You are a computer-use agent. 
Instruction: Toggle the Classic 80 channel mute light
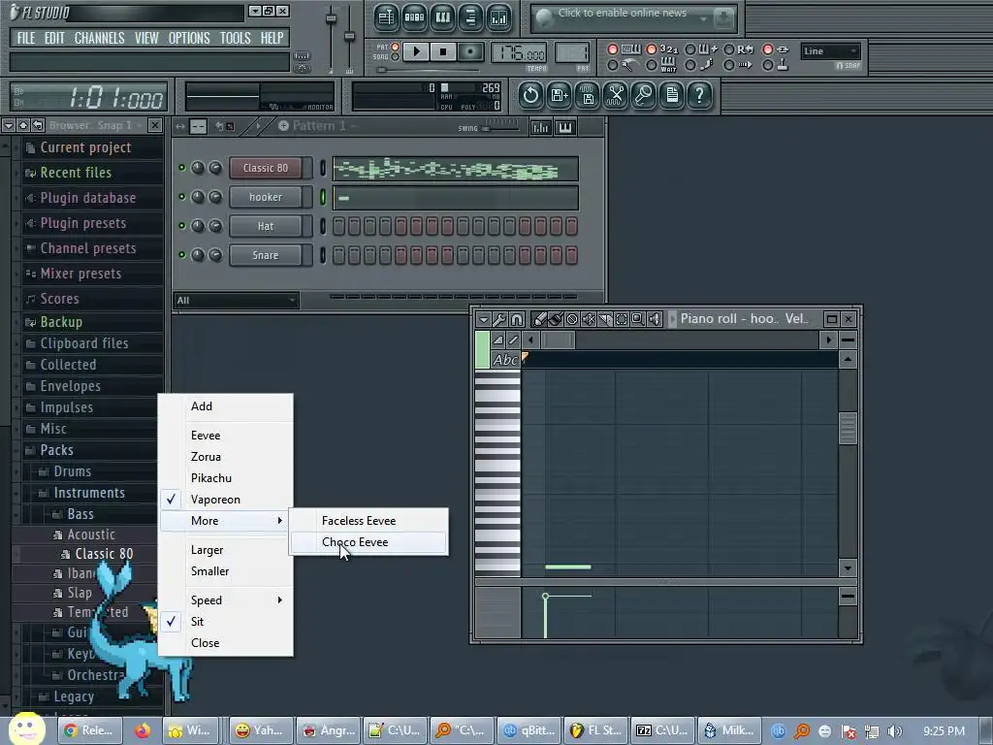181,168
